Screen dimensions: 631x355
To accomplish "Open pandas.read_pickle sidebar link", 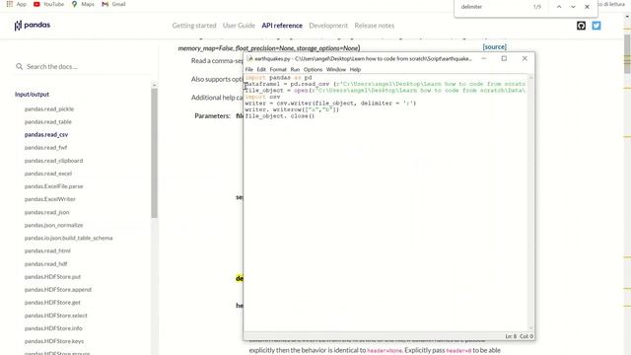I will click(49, 109).
